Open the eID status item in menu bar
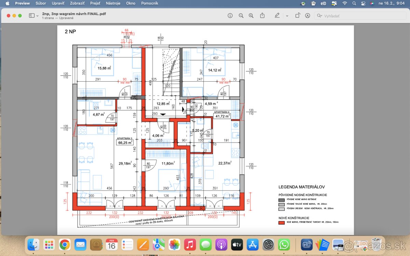The image size is (410, 256). pyautogui.click(x=323, y=3)
